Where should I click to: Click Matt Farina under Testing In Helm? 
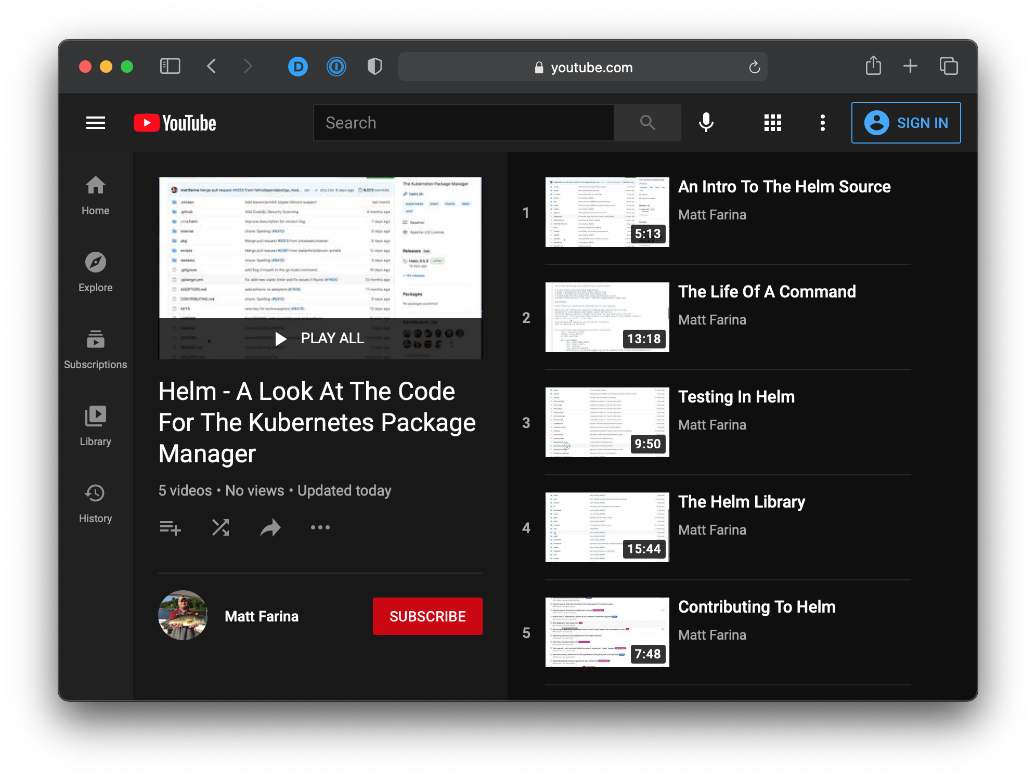tap(712, 425)
